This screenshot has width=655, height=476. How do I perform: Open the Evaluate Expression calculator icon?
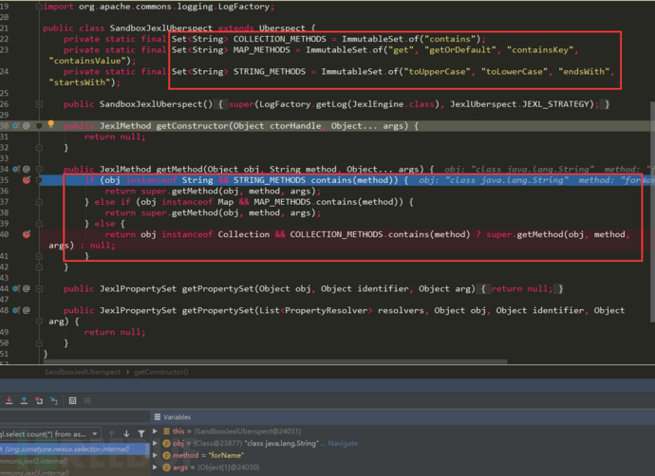[x=73, y=400]
